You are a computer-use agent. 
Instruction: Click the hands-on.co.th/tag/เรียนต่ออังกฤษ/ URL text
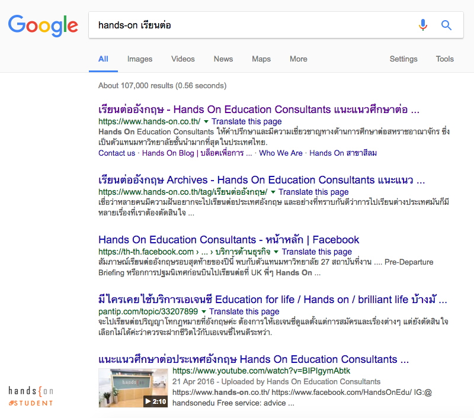click(183, 192)
